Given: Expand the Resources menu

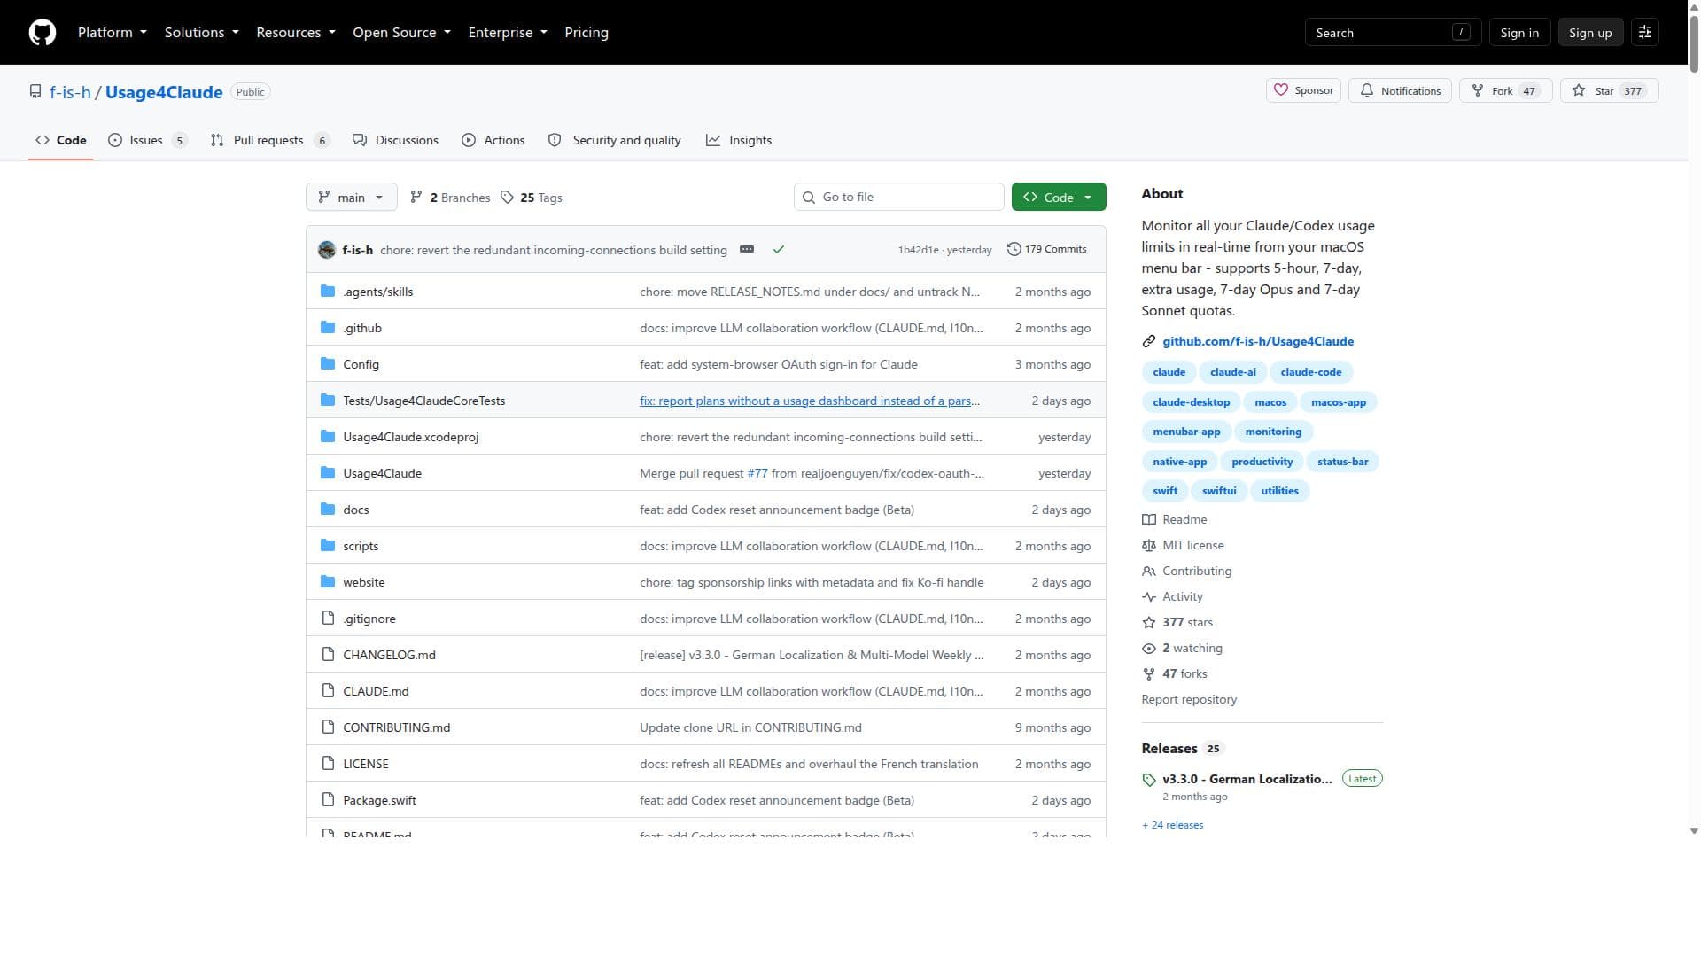Looking at the screenshot, I should point(296,33).
